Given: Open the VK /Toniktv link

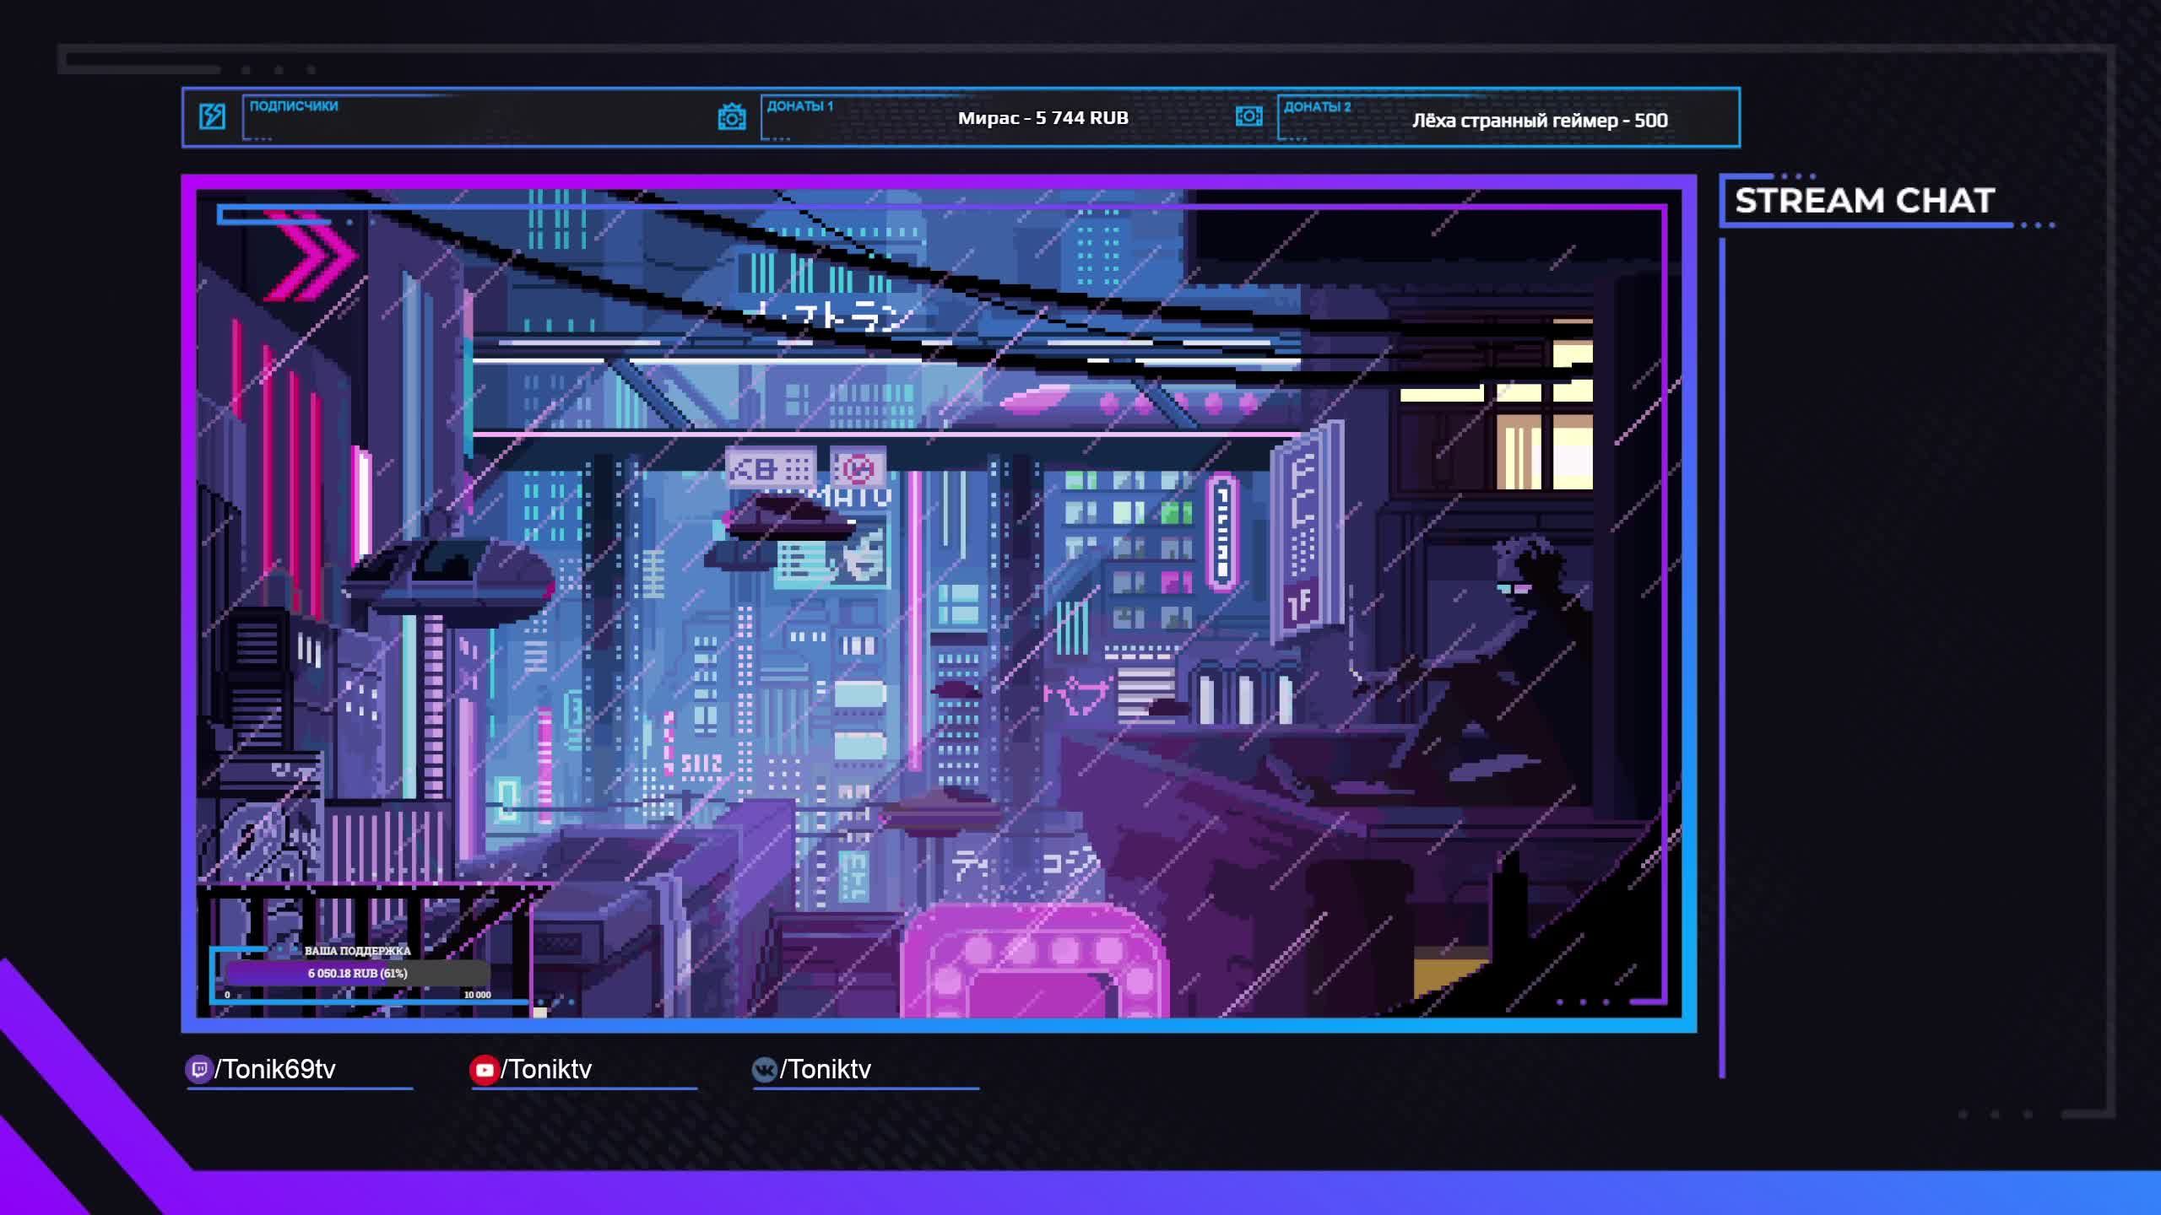Looking at the screenshot, I should point(825,1070).
